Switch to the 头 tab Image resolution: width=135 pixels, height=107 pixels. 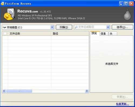tap(113, 34)
